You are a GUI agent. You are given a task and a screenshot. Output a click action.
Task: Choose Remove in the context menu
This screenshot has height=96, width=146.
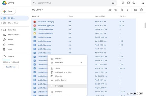pyautogui.click(x=67, y=92)
